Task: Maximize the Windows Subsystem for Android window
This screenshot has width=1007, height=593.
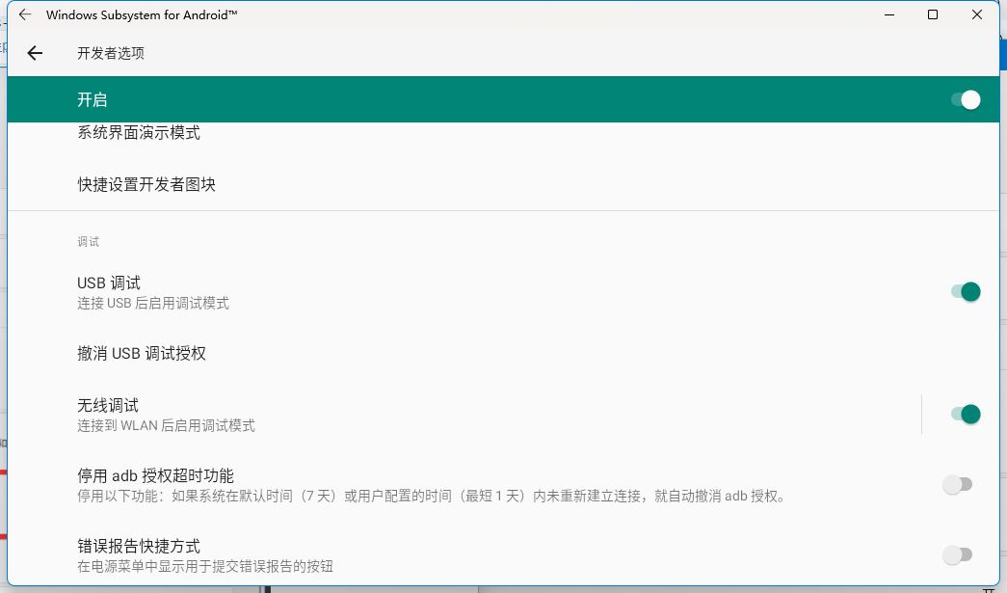Action: coord(933,14)
